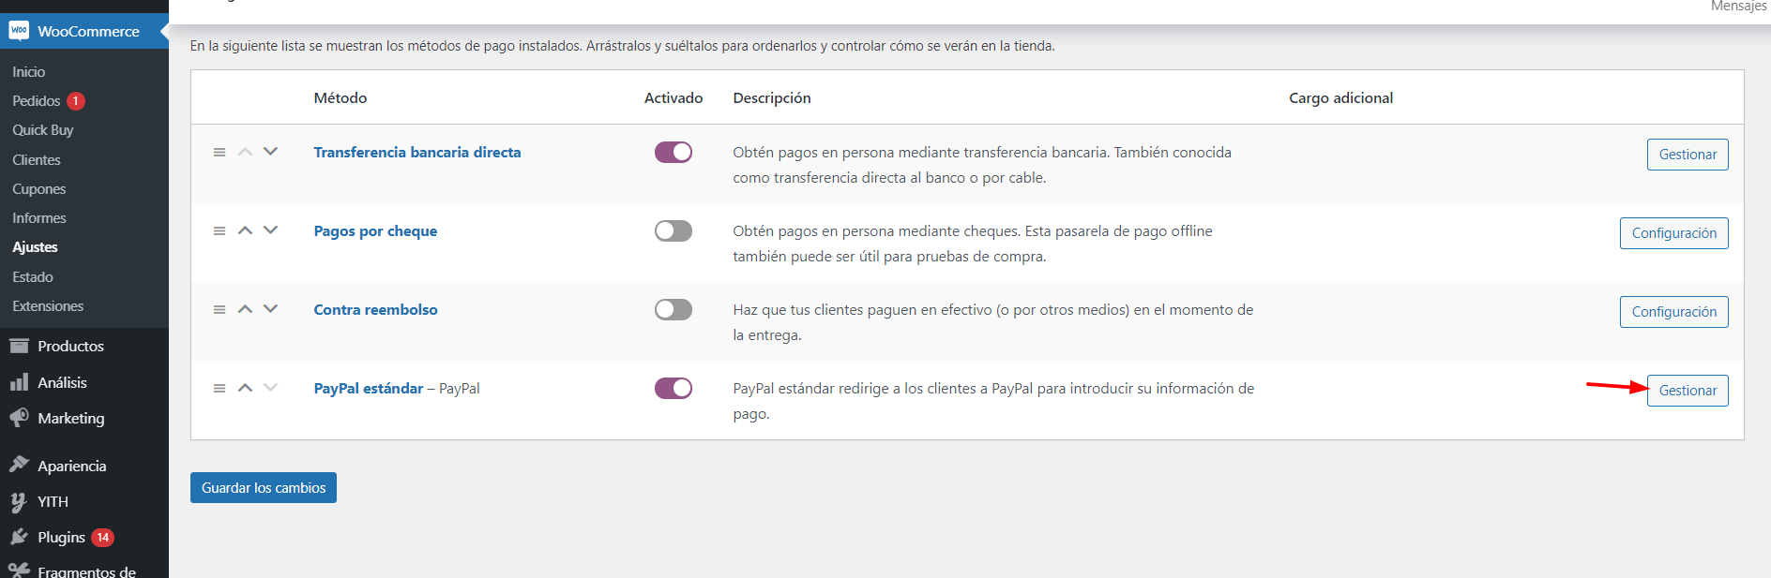1771x578 pixels.
Task: Click Configuración for Contra reembolso
Action: (x=1673, y=312)
